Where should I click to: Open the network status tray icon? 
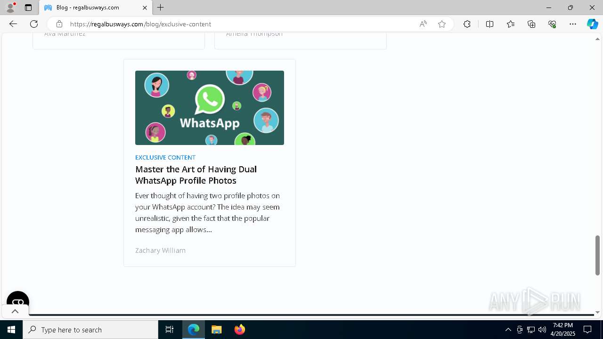point(531,330)
